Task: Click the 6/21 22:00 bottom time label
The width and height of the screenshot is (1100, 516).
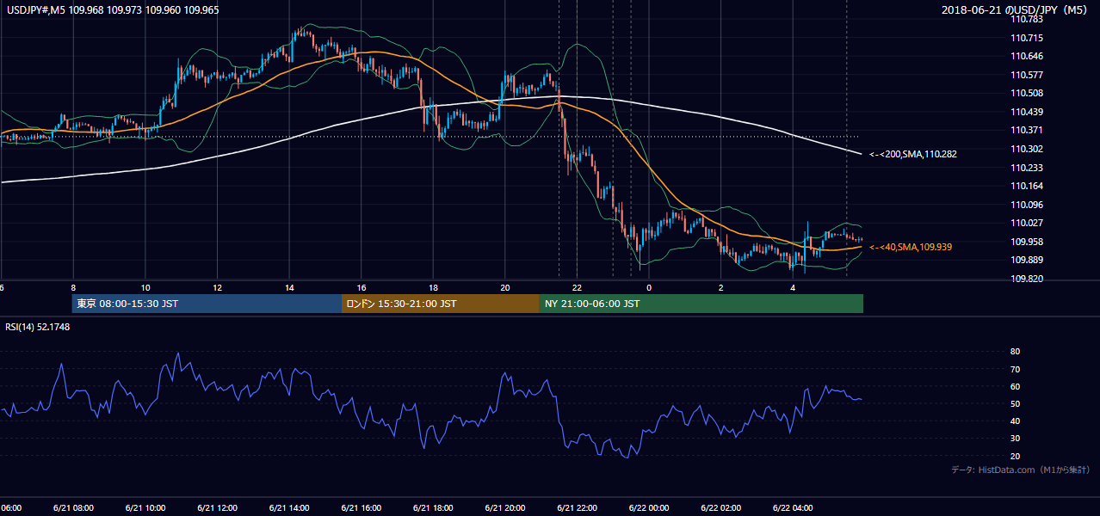Action: pyautogui.click(x=577, y=507)
